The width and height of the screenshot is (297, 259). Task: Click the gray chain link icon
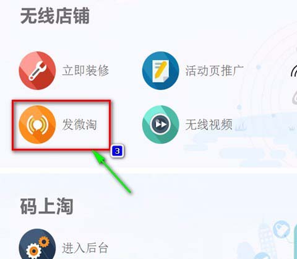pyautogui.click(x=295, y=97)
